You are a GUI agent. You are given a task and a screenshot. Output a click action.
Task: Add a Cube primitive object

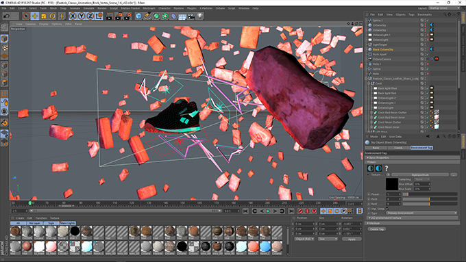coord(138,16)
